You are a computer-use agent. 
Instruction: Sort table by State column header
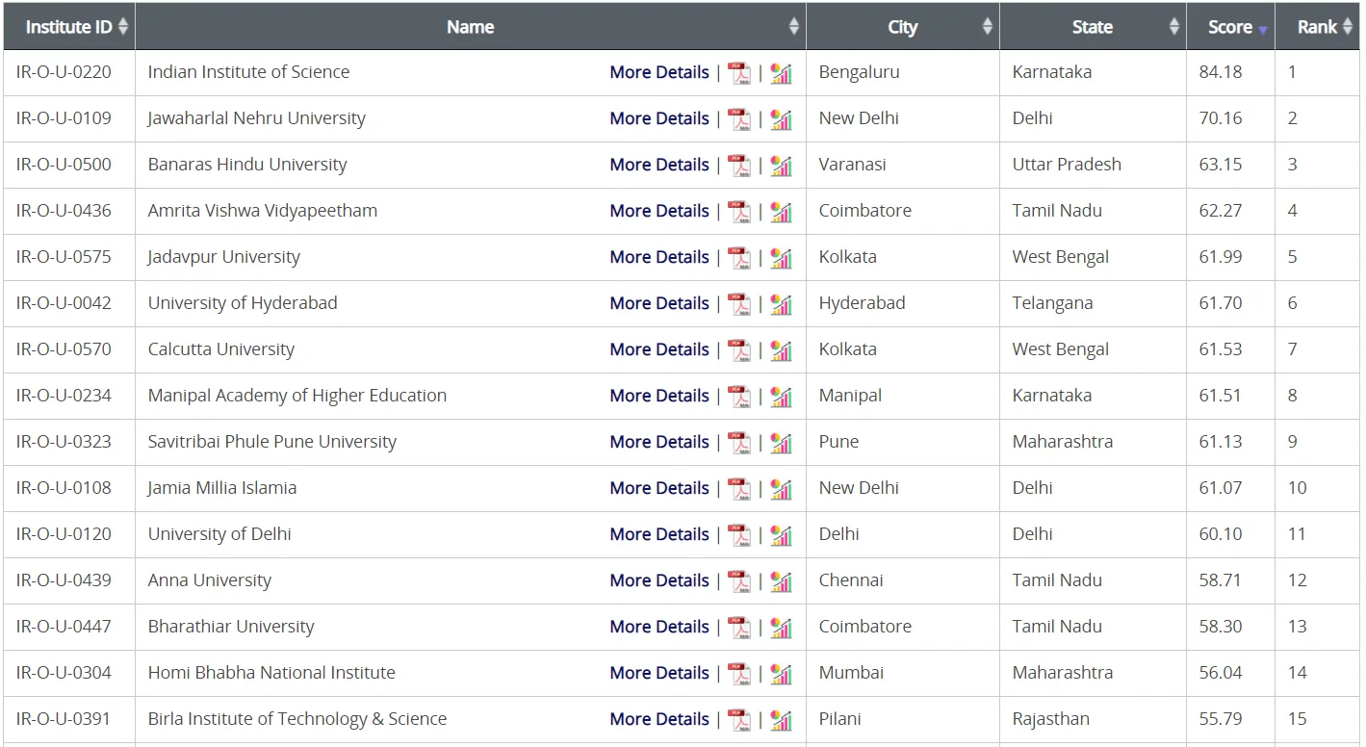click(1093, 27)
